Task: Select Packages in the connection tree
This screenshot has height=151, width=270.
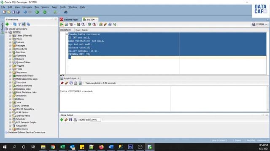Action: click(21, 46)
